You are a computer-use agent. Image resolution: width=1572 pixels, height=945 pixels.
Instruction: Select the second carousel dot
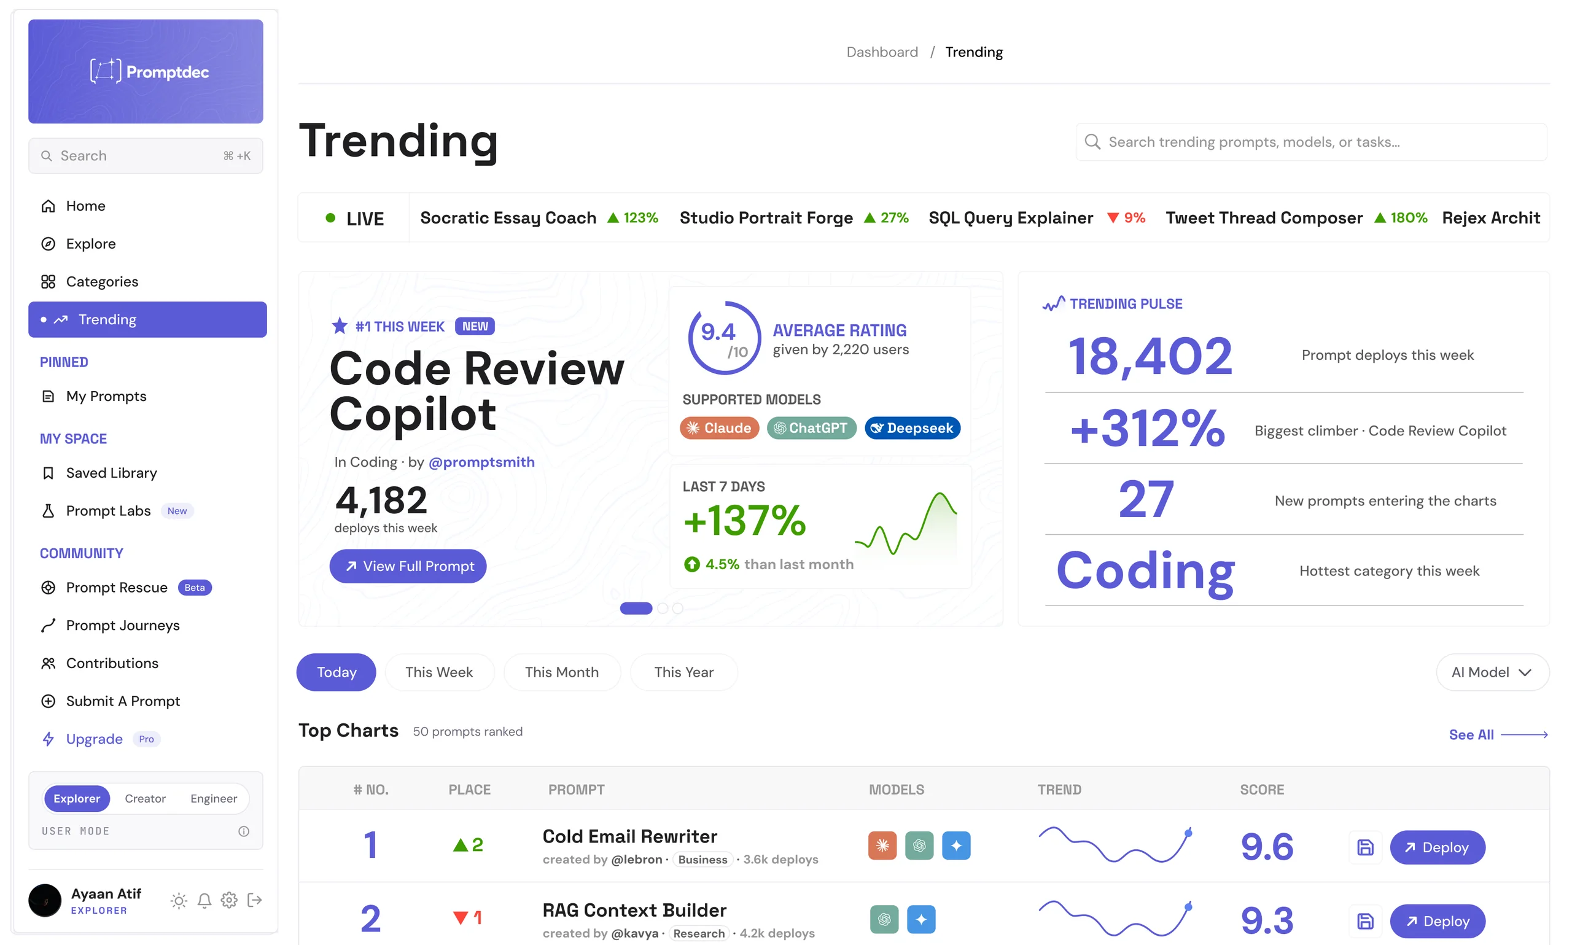(x=662, y=608)
